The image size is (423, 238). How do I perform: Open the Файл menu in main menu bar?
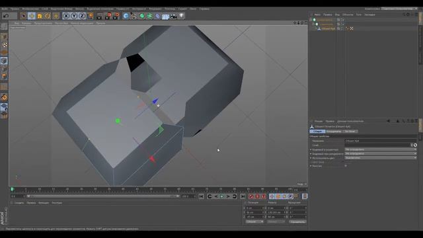tap(5, 9)
